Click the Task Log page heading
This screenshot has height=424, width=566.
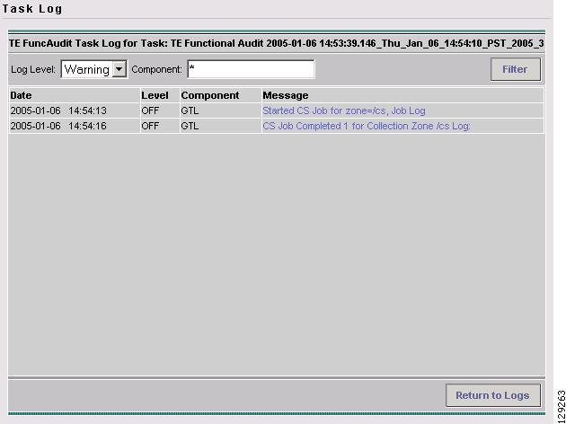[32, 9]
